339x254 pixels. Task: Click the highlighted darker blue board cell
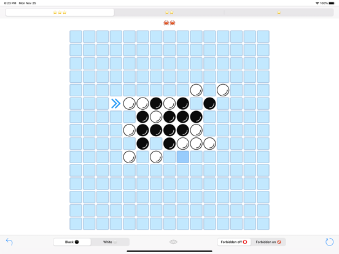183,157
